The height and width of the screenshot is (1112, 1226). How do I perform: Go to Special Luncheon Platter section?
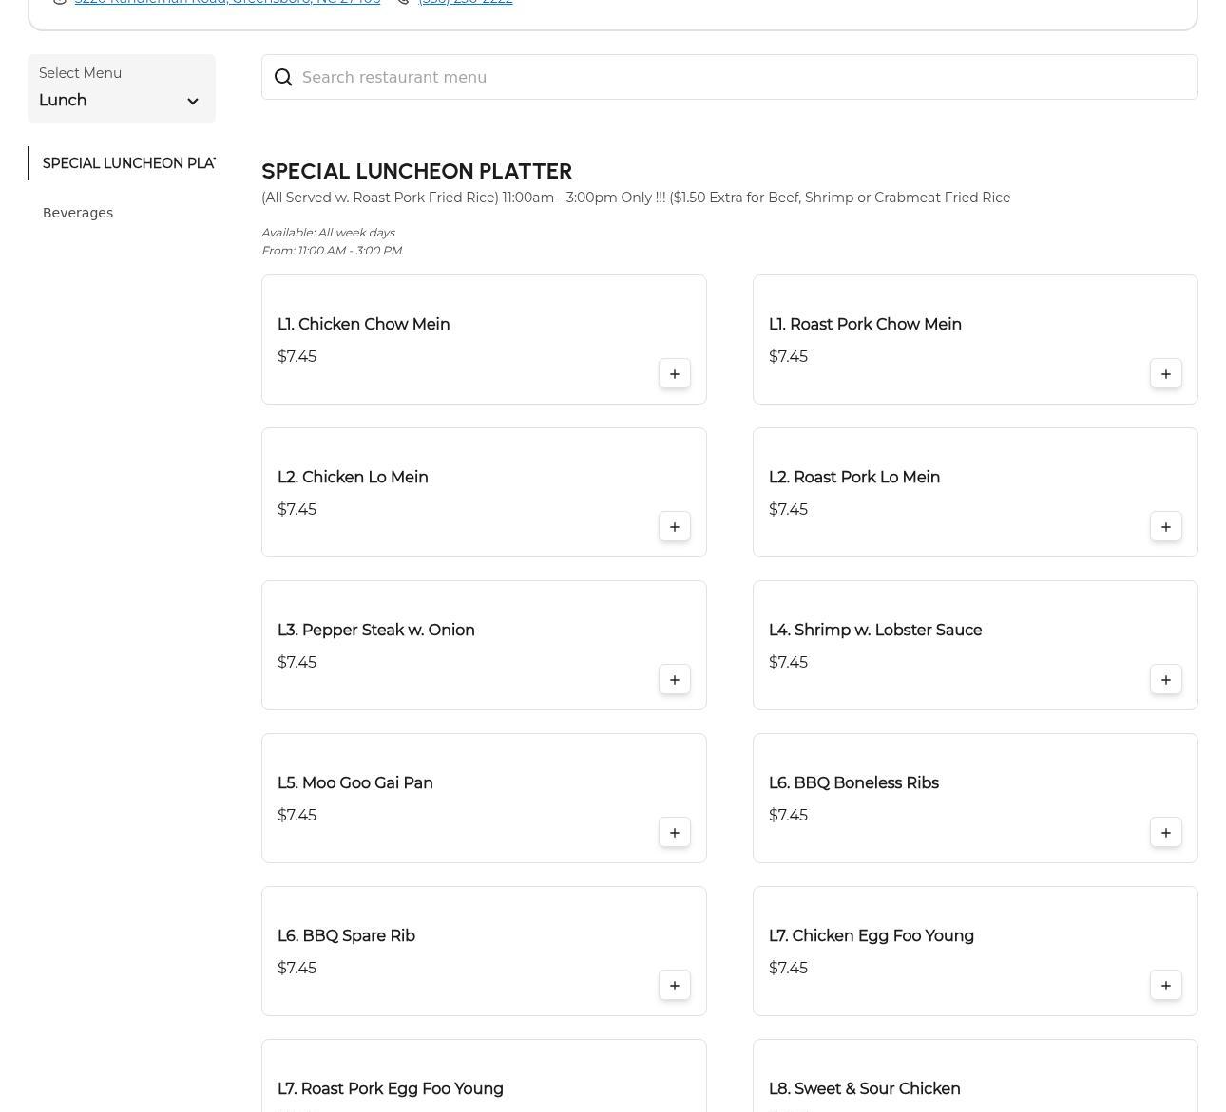point(128,163)
